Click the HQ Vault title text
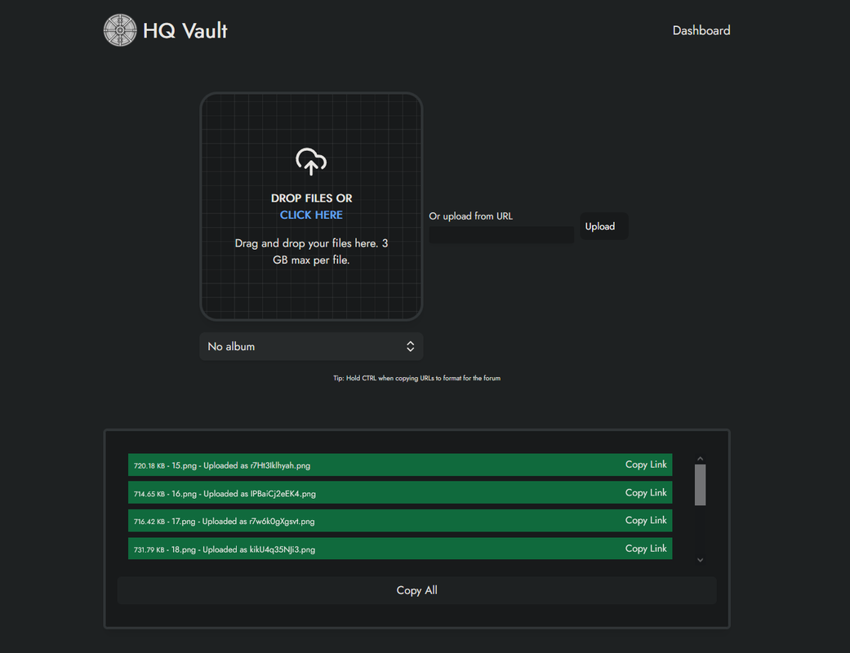The width and height of the screenshot is (850, 653). pyautogui.click(x=185, y=31)
